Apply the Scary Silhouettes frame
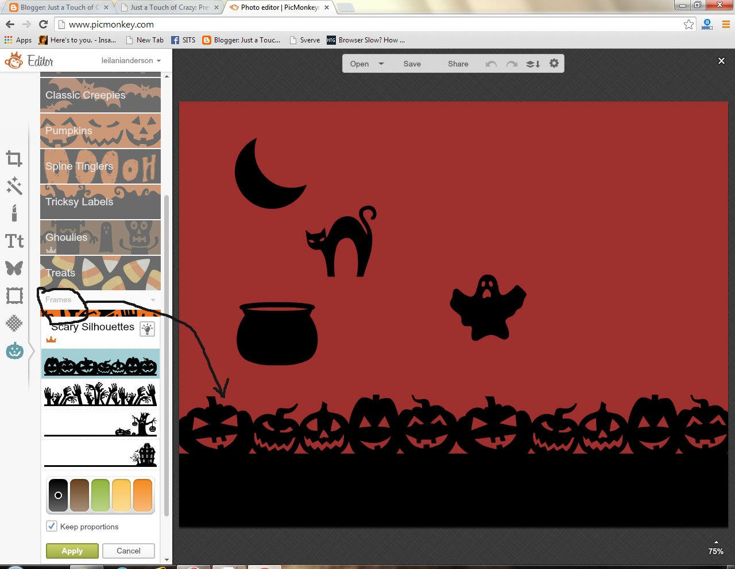 (72, 551)
